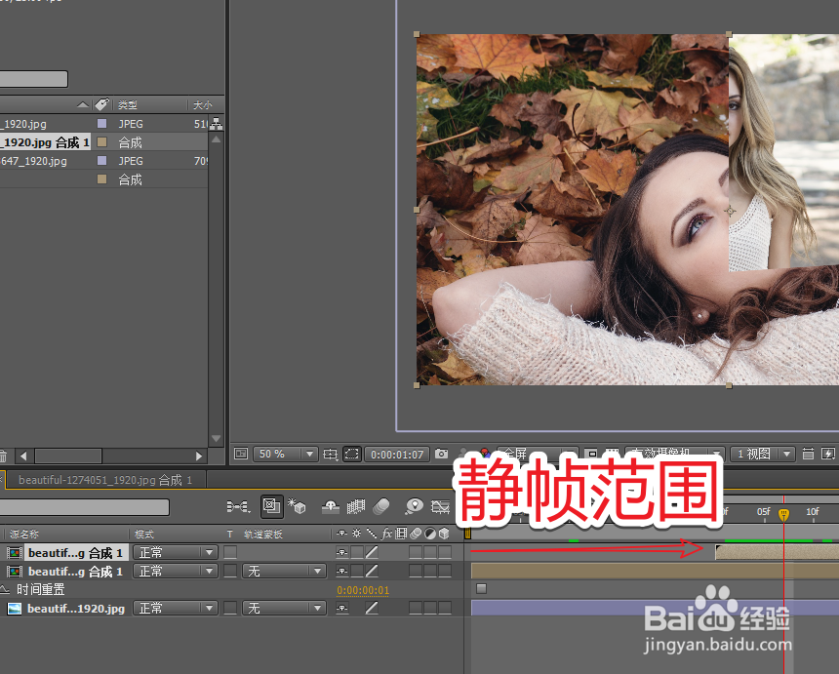Click the 大小 column header in project panel

tap(202, 104)
